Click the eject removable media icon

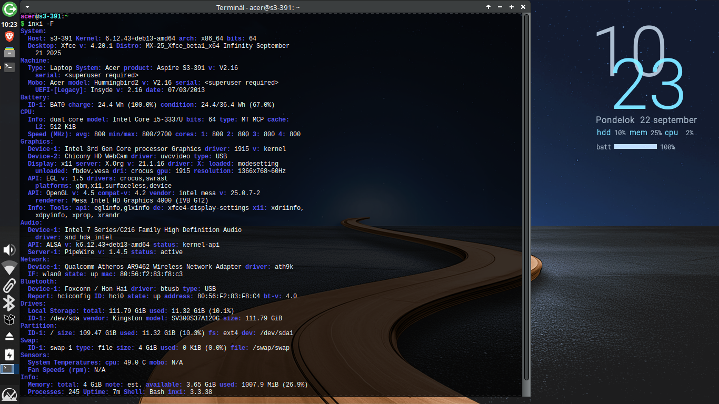pyautogui.click(x=9, y=336)
